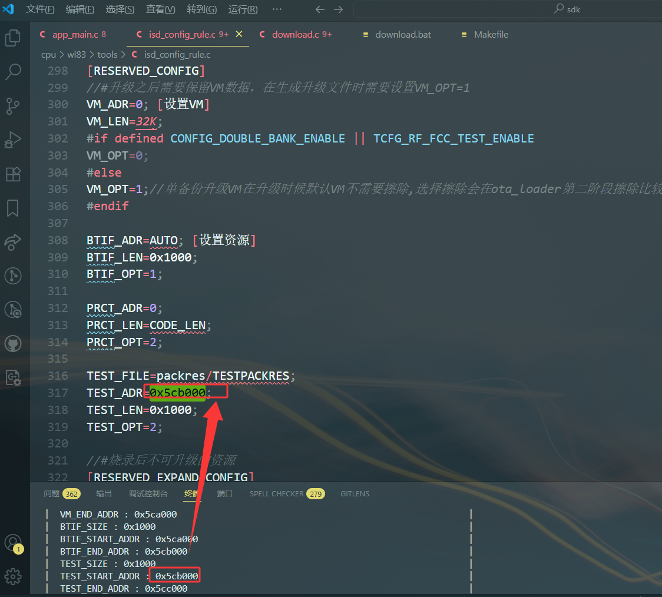Open the Source Control view
This screenshot has width=662, height=597.
(13, 106)
